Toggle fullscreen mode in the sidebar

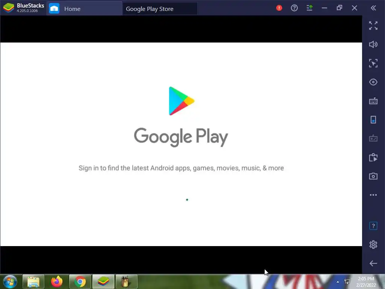point(373,26)
